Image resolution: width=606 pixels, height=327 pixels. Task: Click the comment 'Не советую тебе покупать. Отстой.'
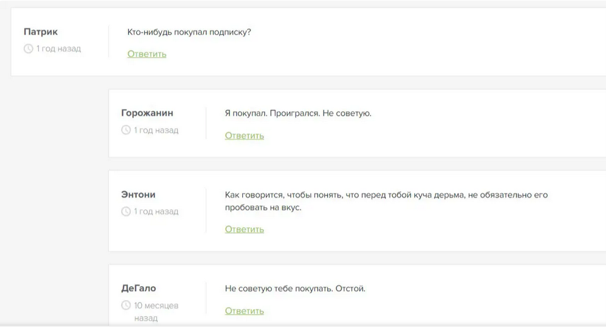295,289
